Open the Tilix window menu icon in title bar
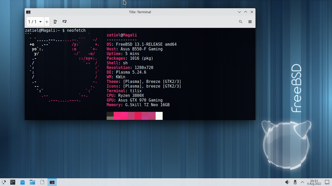 (x=28, y=12)
